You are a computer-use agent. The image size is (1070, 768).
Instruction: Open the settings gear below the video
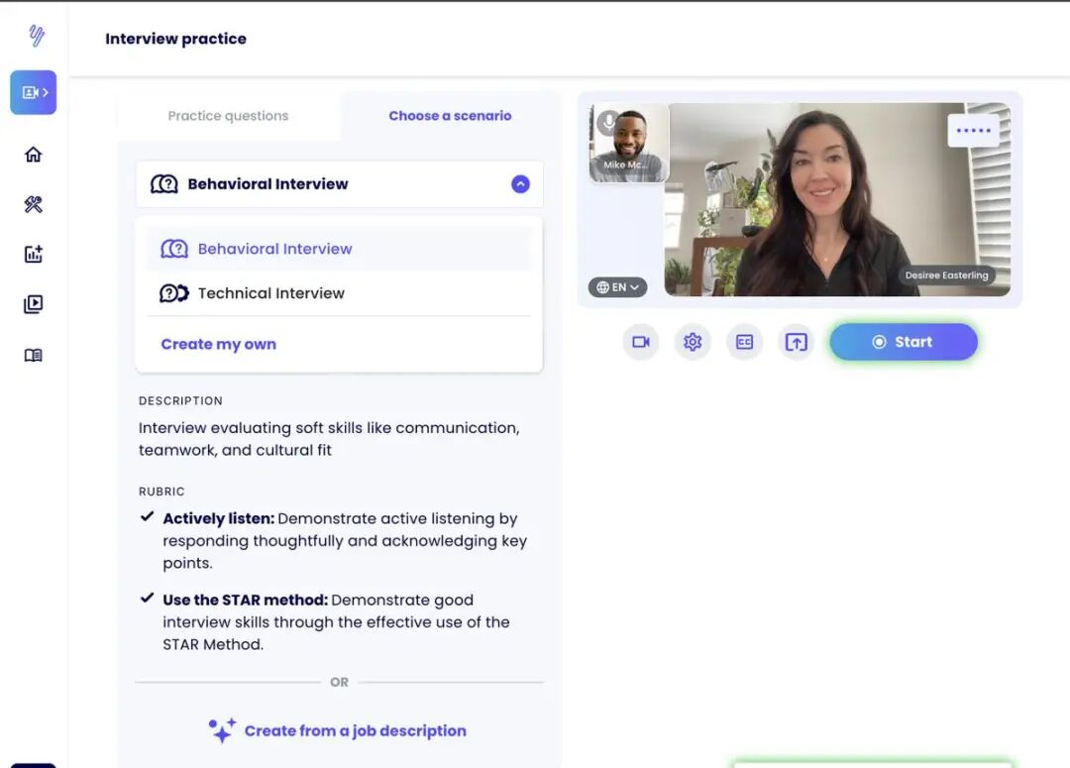(x=693, y=342)
